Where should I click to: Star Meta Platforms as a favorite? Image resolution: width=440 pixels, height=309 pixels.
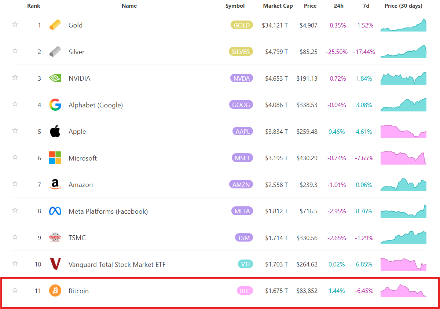click(x=15, y=210)
